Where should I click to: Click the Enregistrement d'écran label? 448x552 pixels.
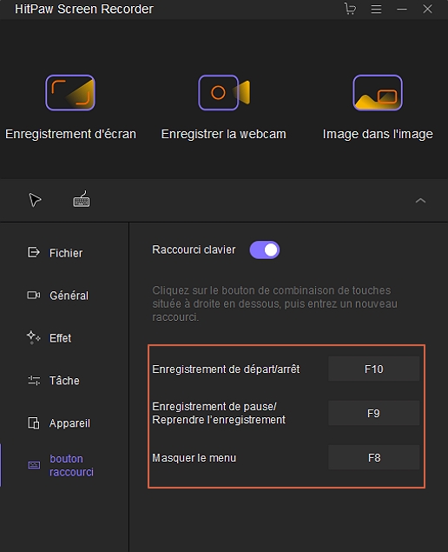click(x=70, y=134)
